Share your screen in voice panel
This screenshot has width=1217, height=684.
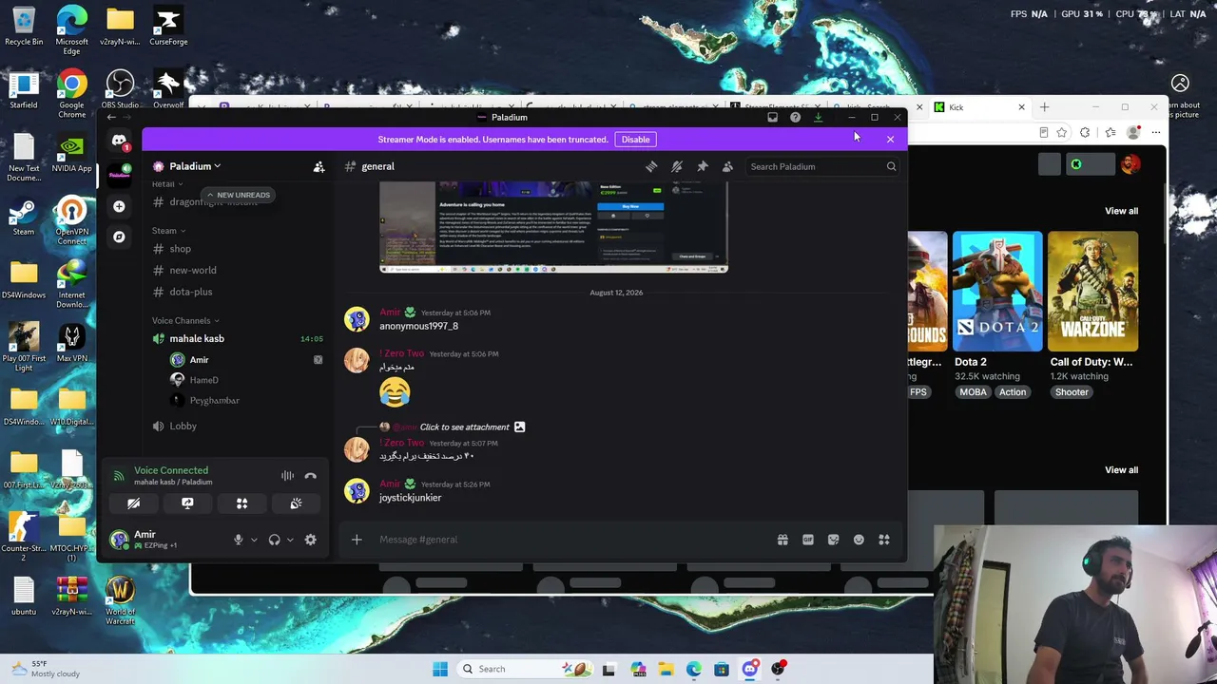(187, 503)
